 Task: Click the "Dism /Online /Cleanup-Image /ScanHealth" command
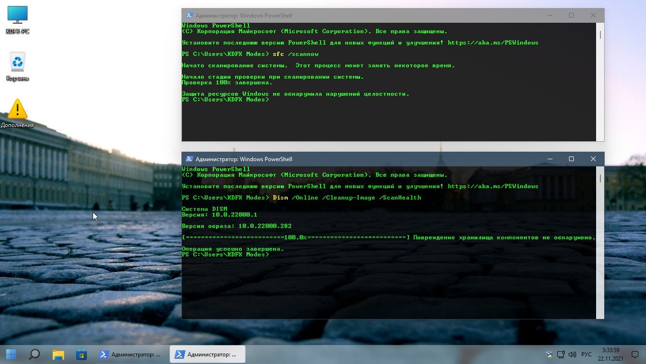347,198
